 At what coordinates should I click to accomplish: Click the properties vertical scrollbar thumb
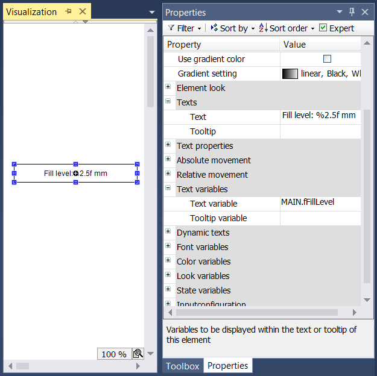click(367, 196)
